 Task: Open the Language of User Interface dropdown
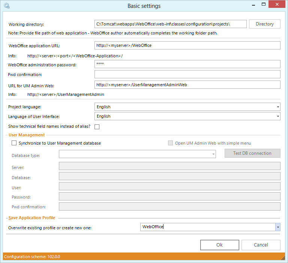(x=187, y=117)
